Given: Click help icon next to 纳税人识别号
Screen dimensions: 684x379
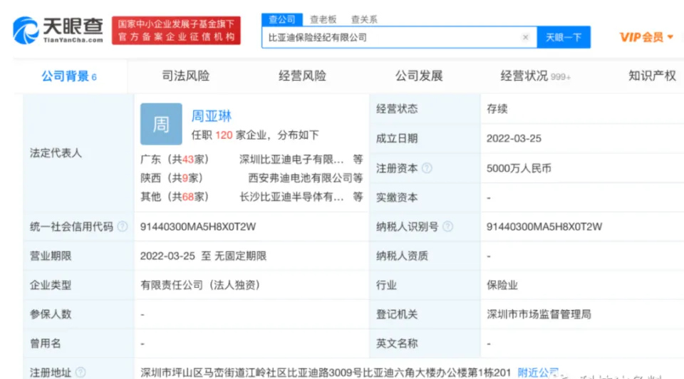Looking at the screenshot, I should pos(447,227).
